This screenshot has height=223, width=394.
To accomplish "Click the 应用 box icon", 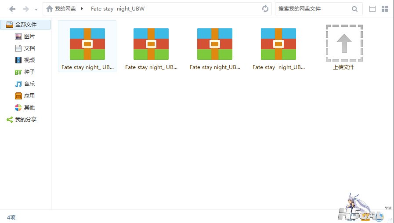I will tap(18, 96).
